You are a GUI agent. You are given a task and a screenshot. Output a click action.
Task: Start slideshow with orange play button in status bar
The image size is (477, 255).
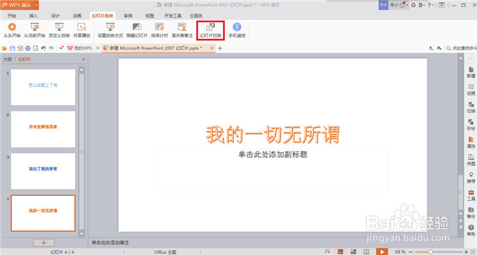[x=382, y=252]
